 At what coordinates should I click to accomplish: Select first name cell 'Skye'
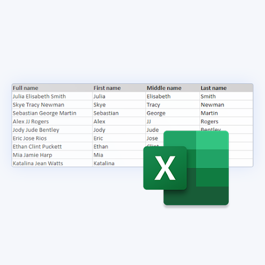[119, 105]
